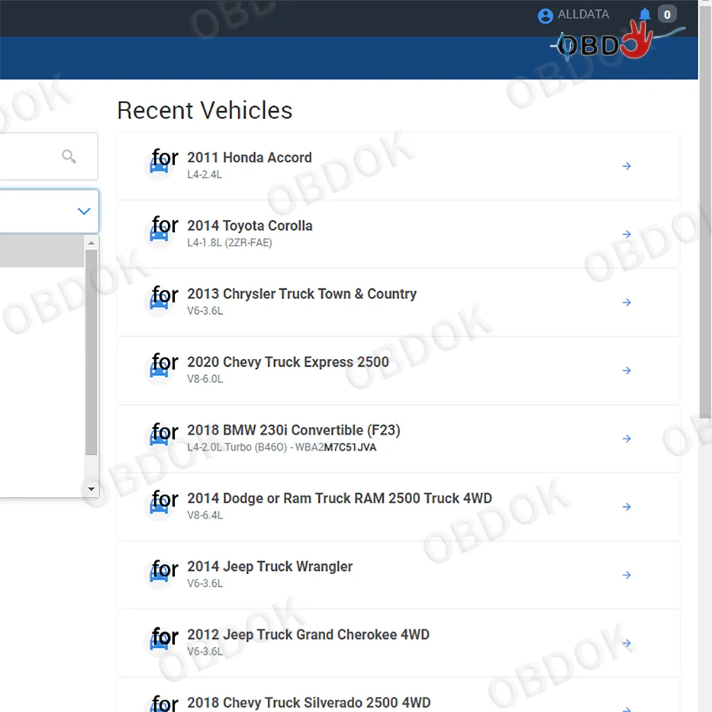Open the notification count badge showing 0

(667, 14)
